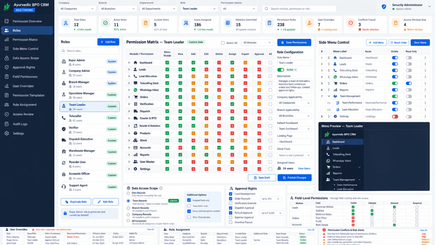Open Approval Rights in sidebar

pos(27,67)
